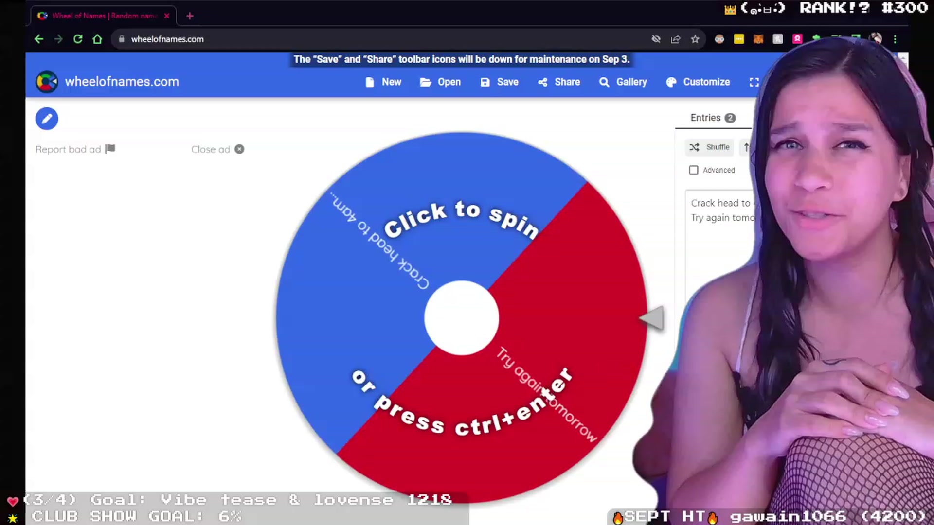
Task: Close the Wheel of Names tab
Action: tap(167, 16)
